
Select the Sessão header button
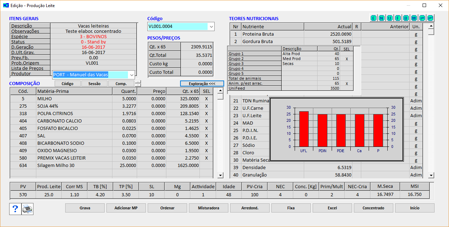[94, 84]
